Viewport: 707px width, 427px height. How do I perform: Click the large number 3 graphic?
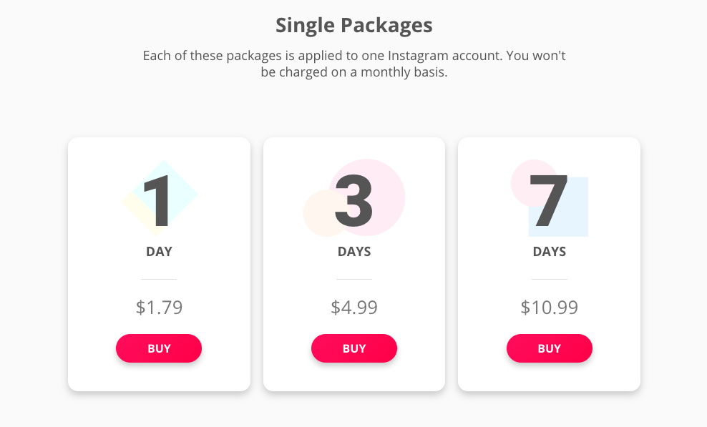pyautogui.click(x=354, y=200)
